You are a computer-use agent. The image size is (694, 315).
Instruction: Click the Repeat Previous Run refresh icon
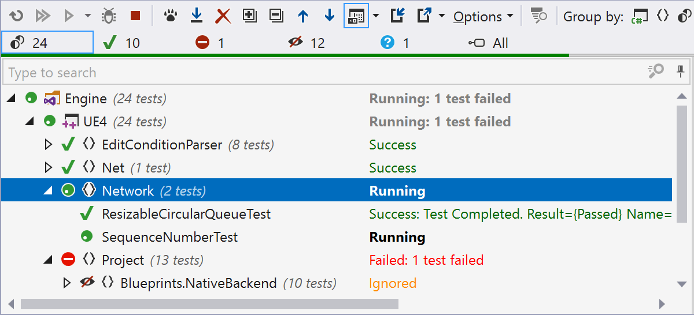pyautogui.click(x=17, y=16)
